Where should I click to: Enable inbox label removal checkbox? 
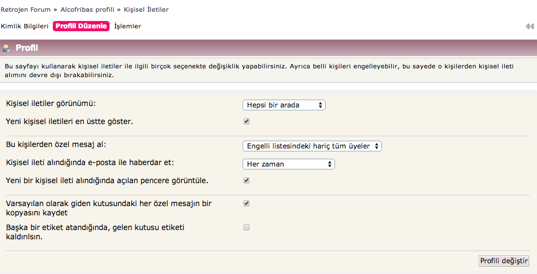[246, 227]
